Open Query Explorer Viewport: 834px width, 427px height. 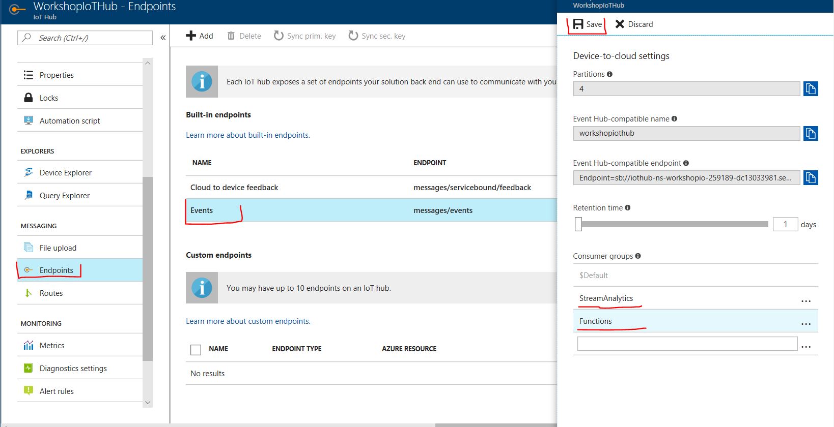(x=80, y=195)
